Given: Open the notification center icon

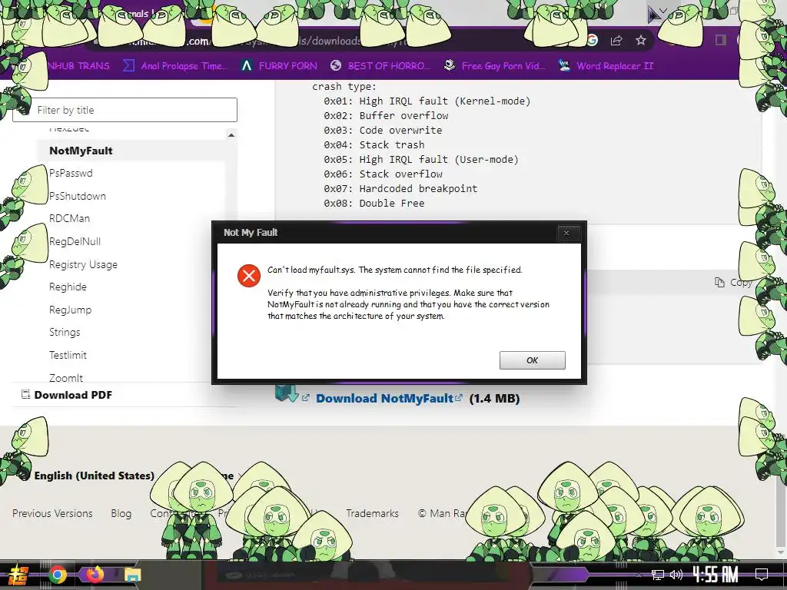Looking at the screenshot, I should [762, 575].
